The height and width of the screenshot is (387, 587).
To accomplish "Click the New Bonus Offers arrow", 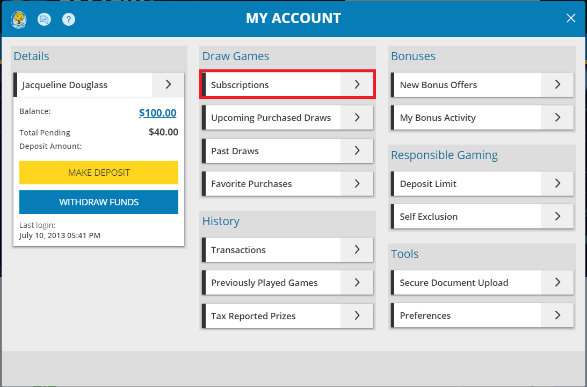I will (x=557, y=84).
